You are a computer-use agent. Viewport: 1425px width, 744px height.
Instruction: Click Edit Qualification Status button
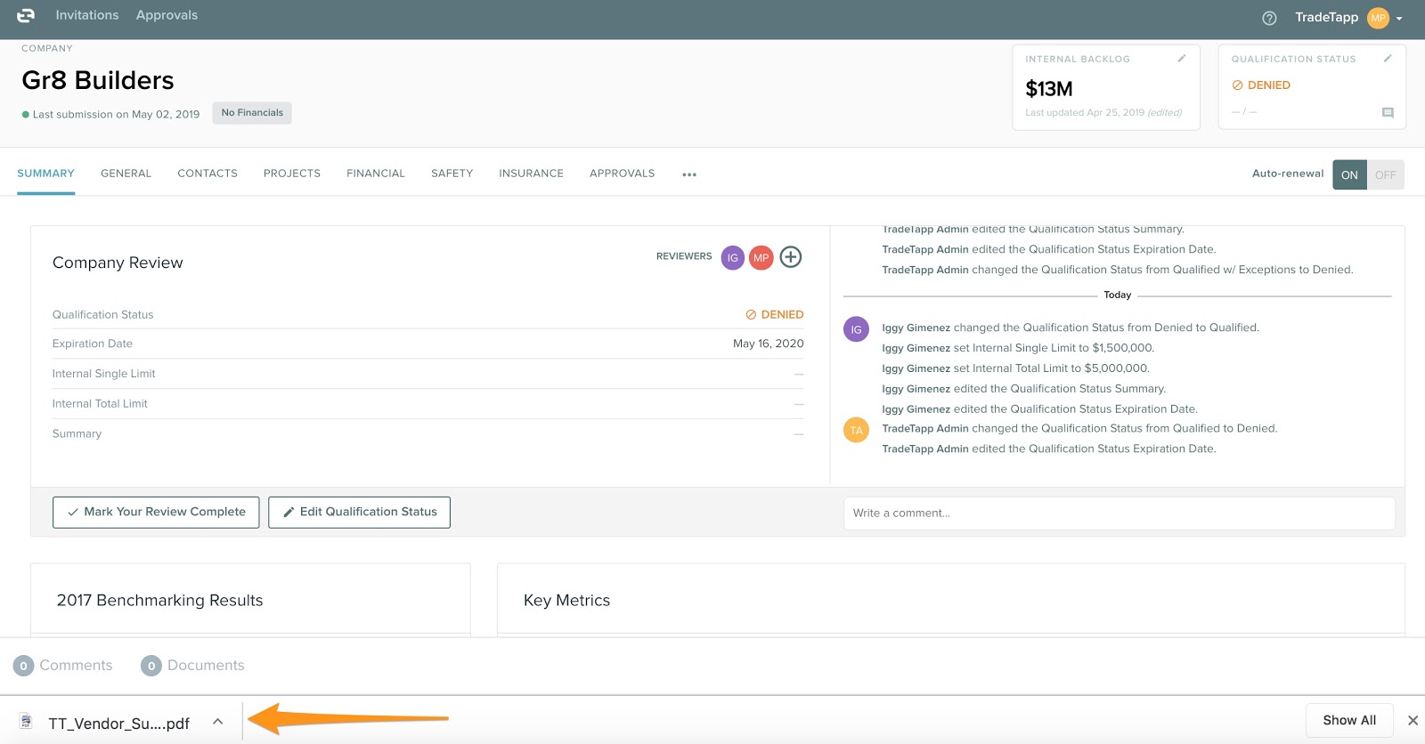click(359, 513)
